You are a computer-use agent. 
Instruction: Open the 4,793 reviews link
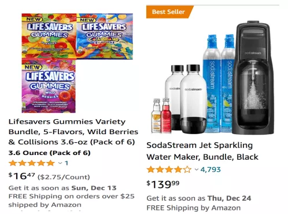(211, 169)
